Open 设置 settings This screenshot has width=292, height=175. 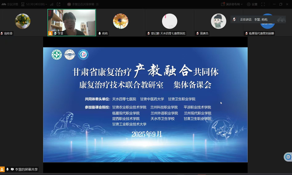tap(252, 4)
